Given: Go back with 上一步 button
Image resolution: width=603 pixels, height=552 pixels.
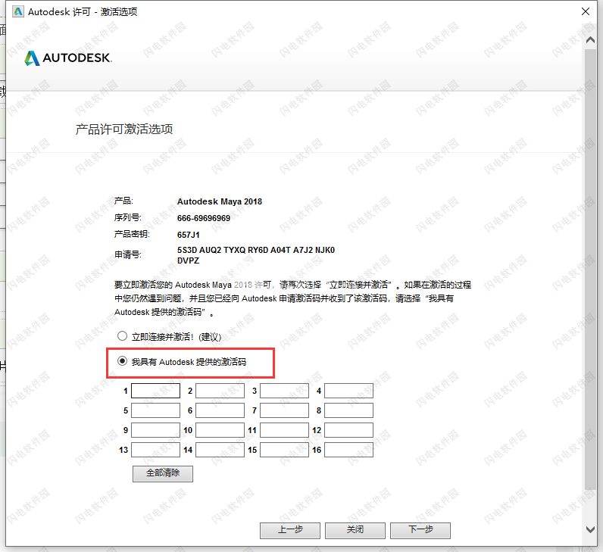Looking at the screenshot, I should [290, 531].
